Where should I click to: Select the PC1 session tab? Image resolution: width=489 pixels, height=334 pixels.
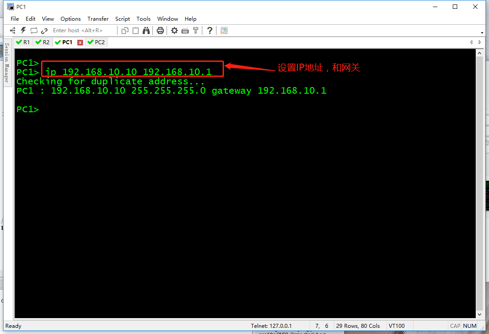(x=64, y=42)
